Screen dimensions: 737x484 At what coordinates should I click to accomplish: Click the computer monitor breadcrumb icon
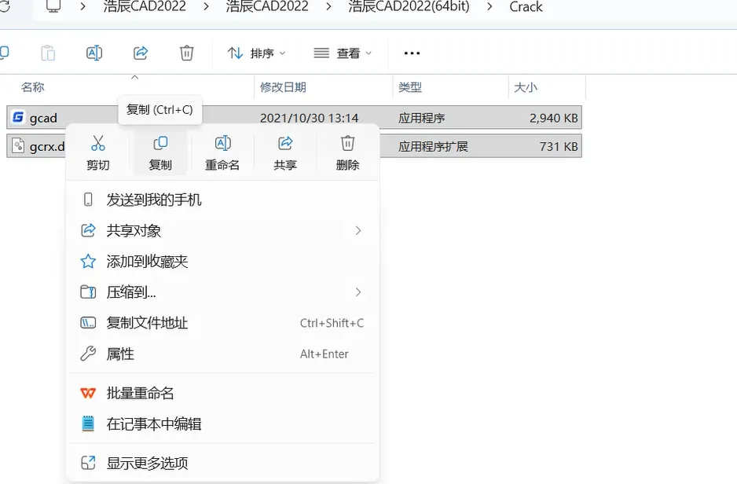pos(53,6)
